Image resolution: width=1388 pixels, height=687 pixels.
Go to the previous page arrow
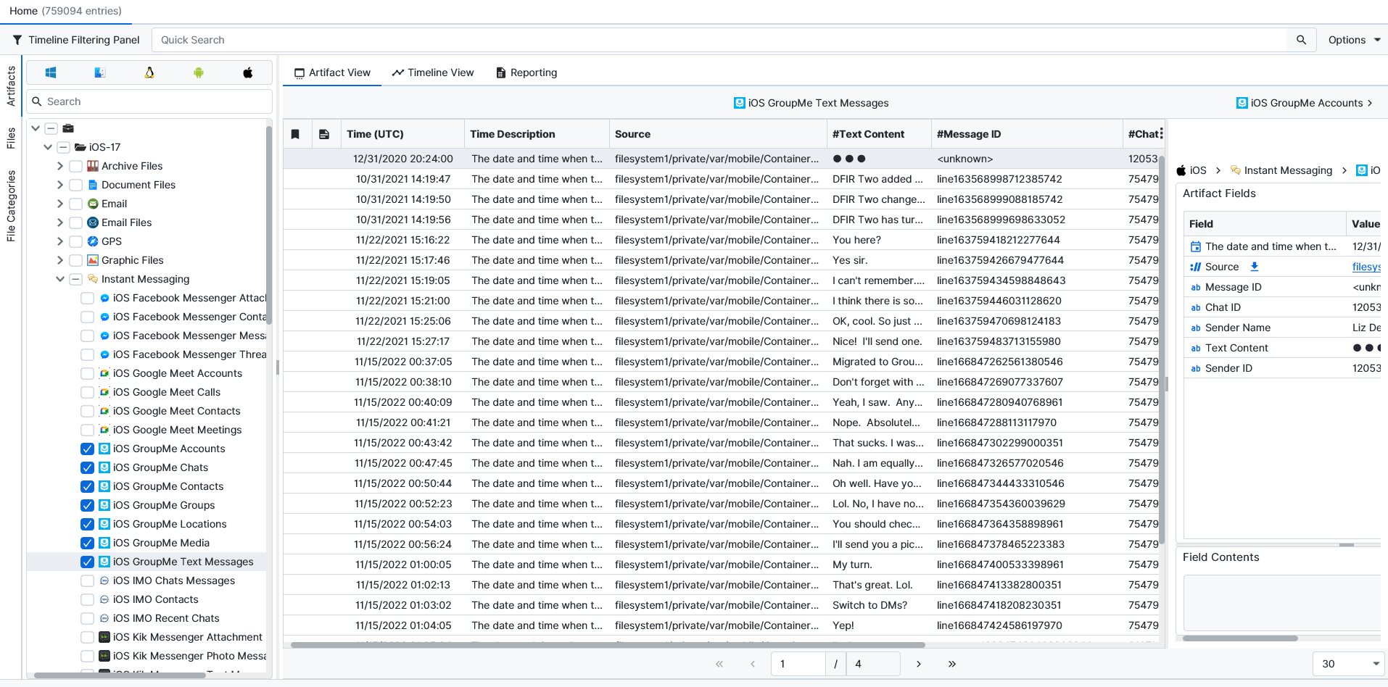[753, 664]
